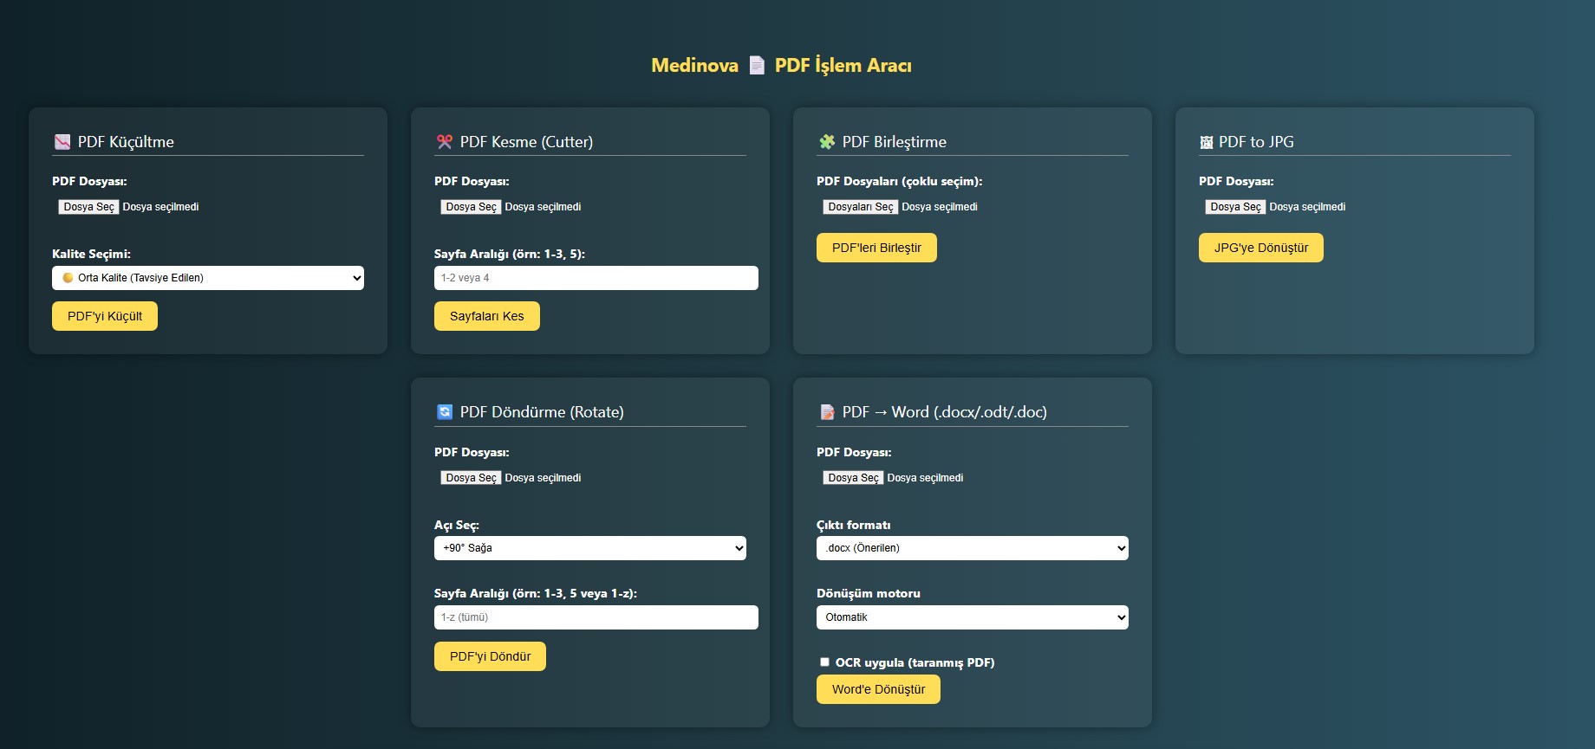1595x749 pixels.
Task: Click the Sayfaları Kes button
Action: tap(486, 316)
